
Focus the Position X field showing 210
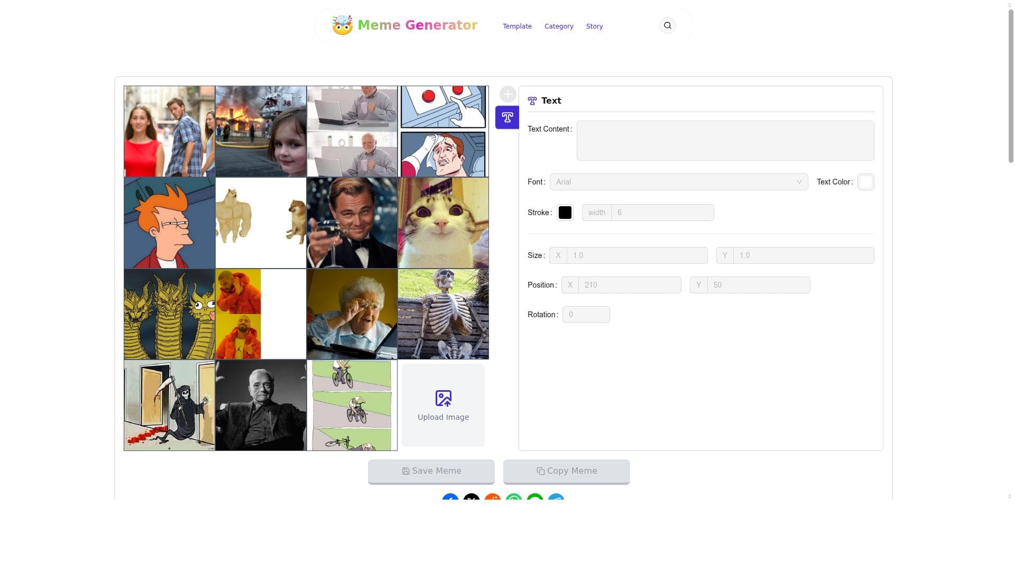630,285
